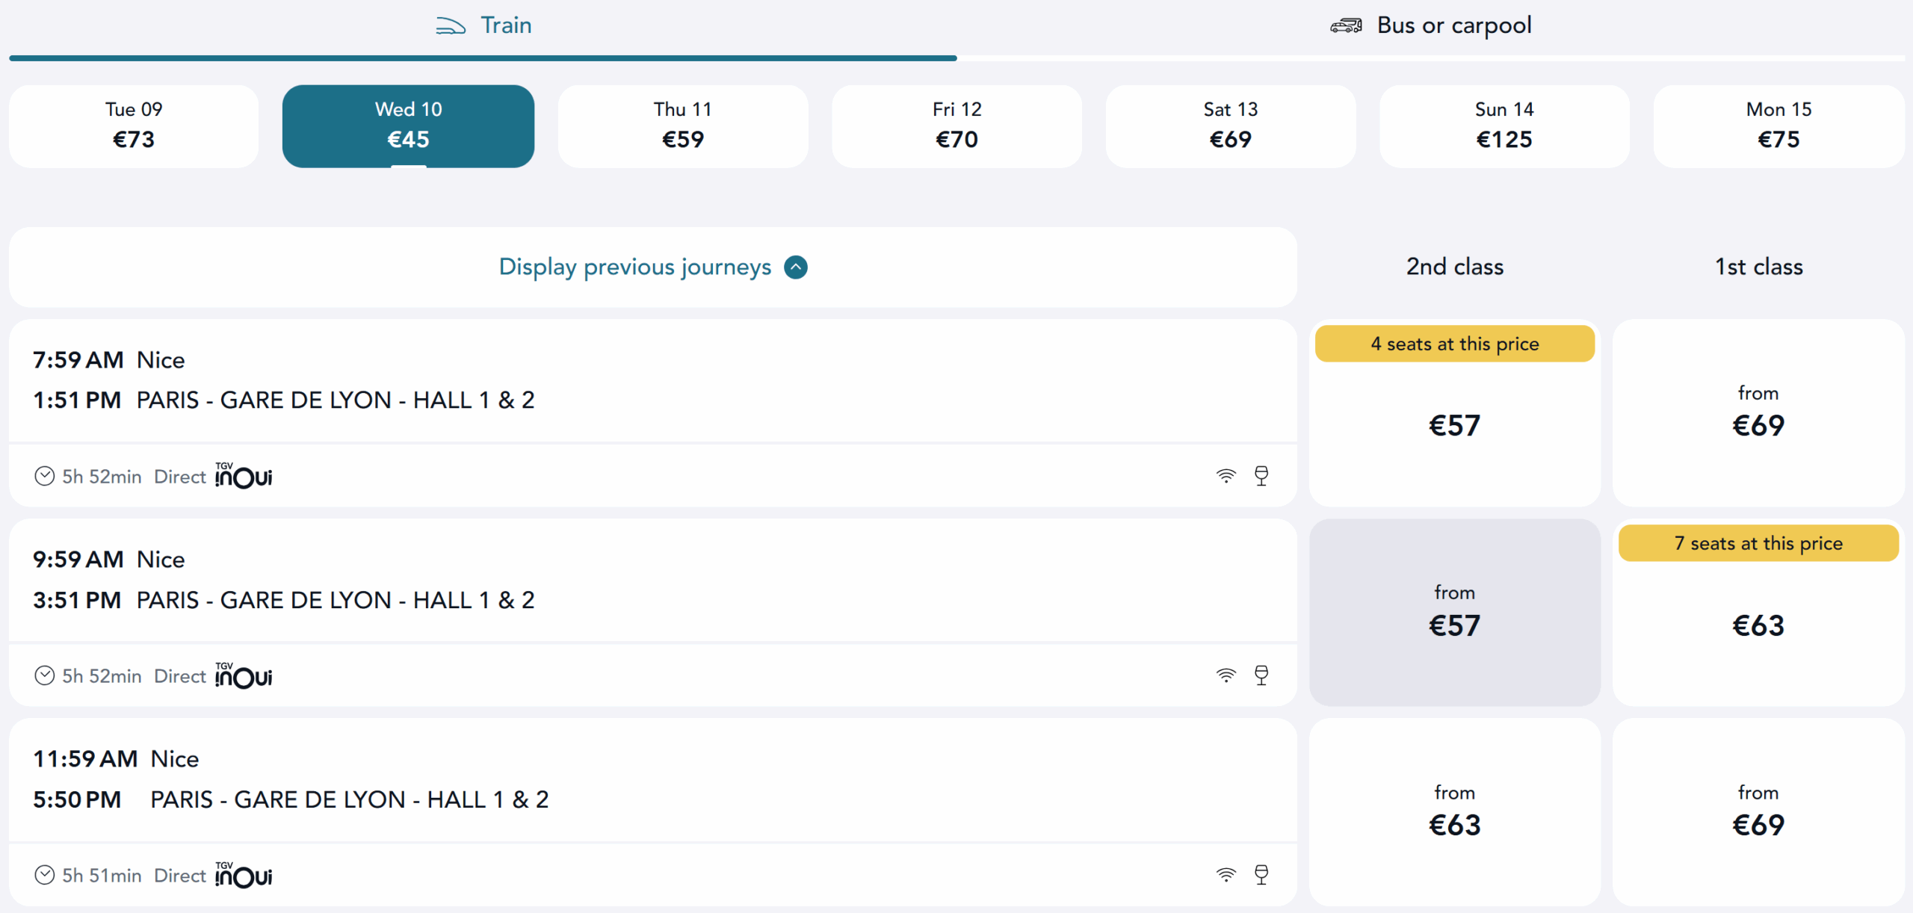Image resolution: width=1913 pixels, height=913 pixels.
Task: Click the bar glass icon on the 9:59 AM train
Action: 1261,675
